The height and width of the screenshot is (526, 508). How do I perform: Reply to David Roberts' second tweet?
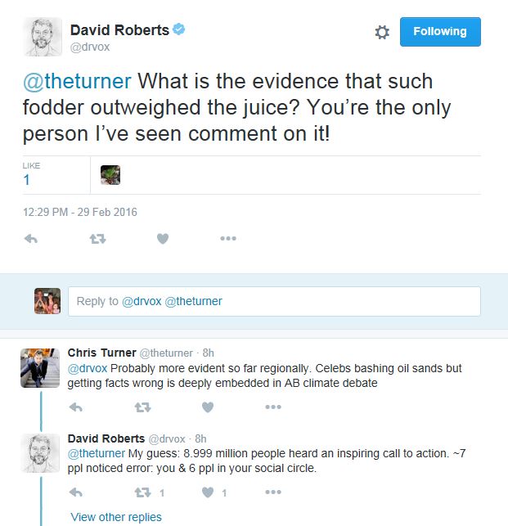point(76,492)
